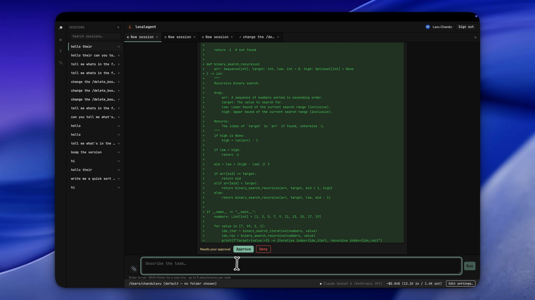Screen dimensions: 535x300
Task: Open "can you tell me what's" session
Action: tap(95, 117)
